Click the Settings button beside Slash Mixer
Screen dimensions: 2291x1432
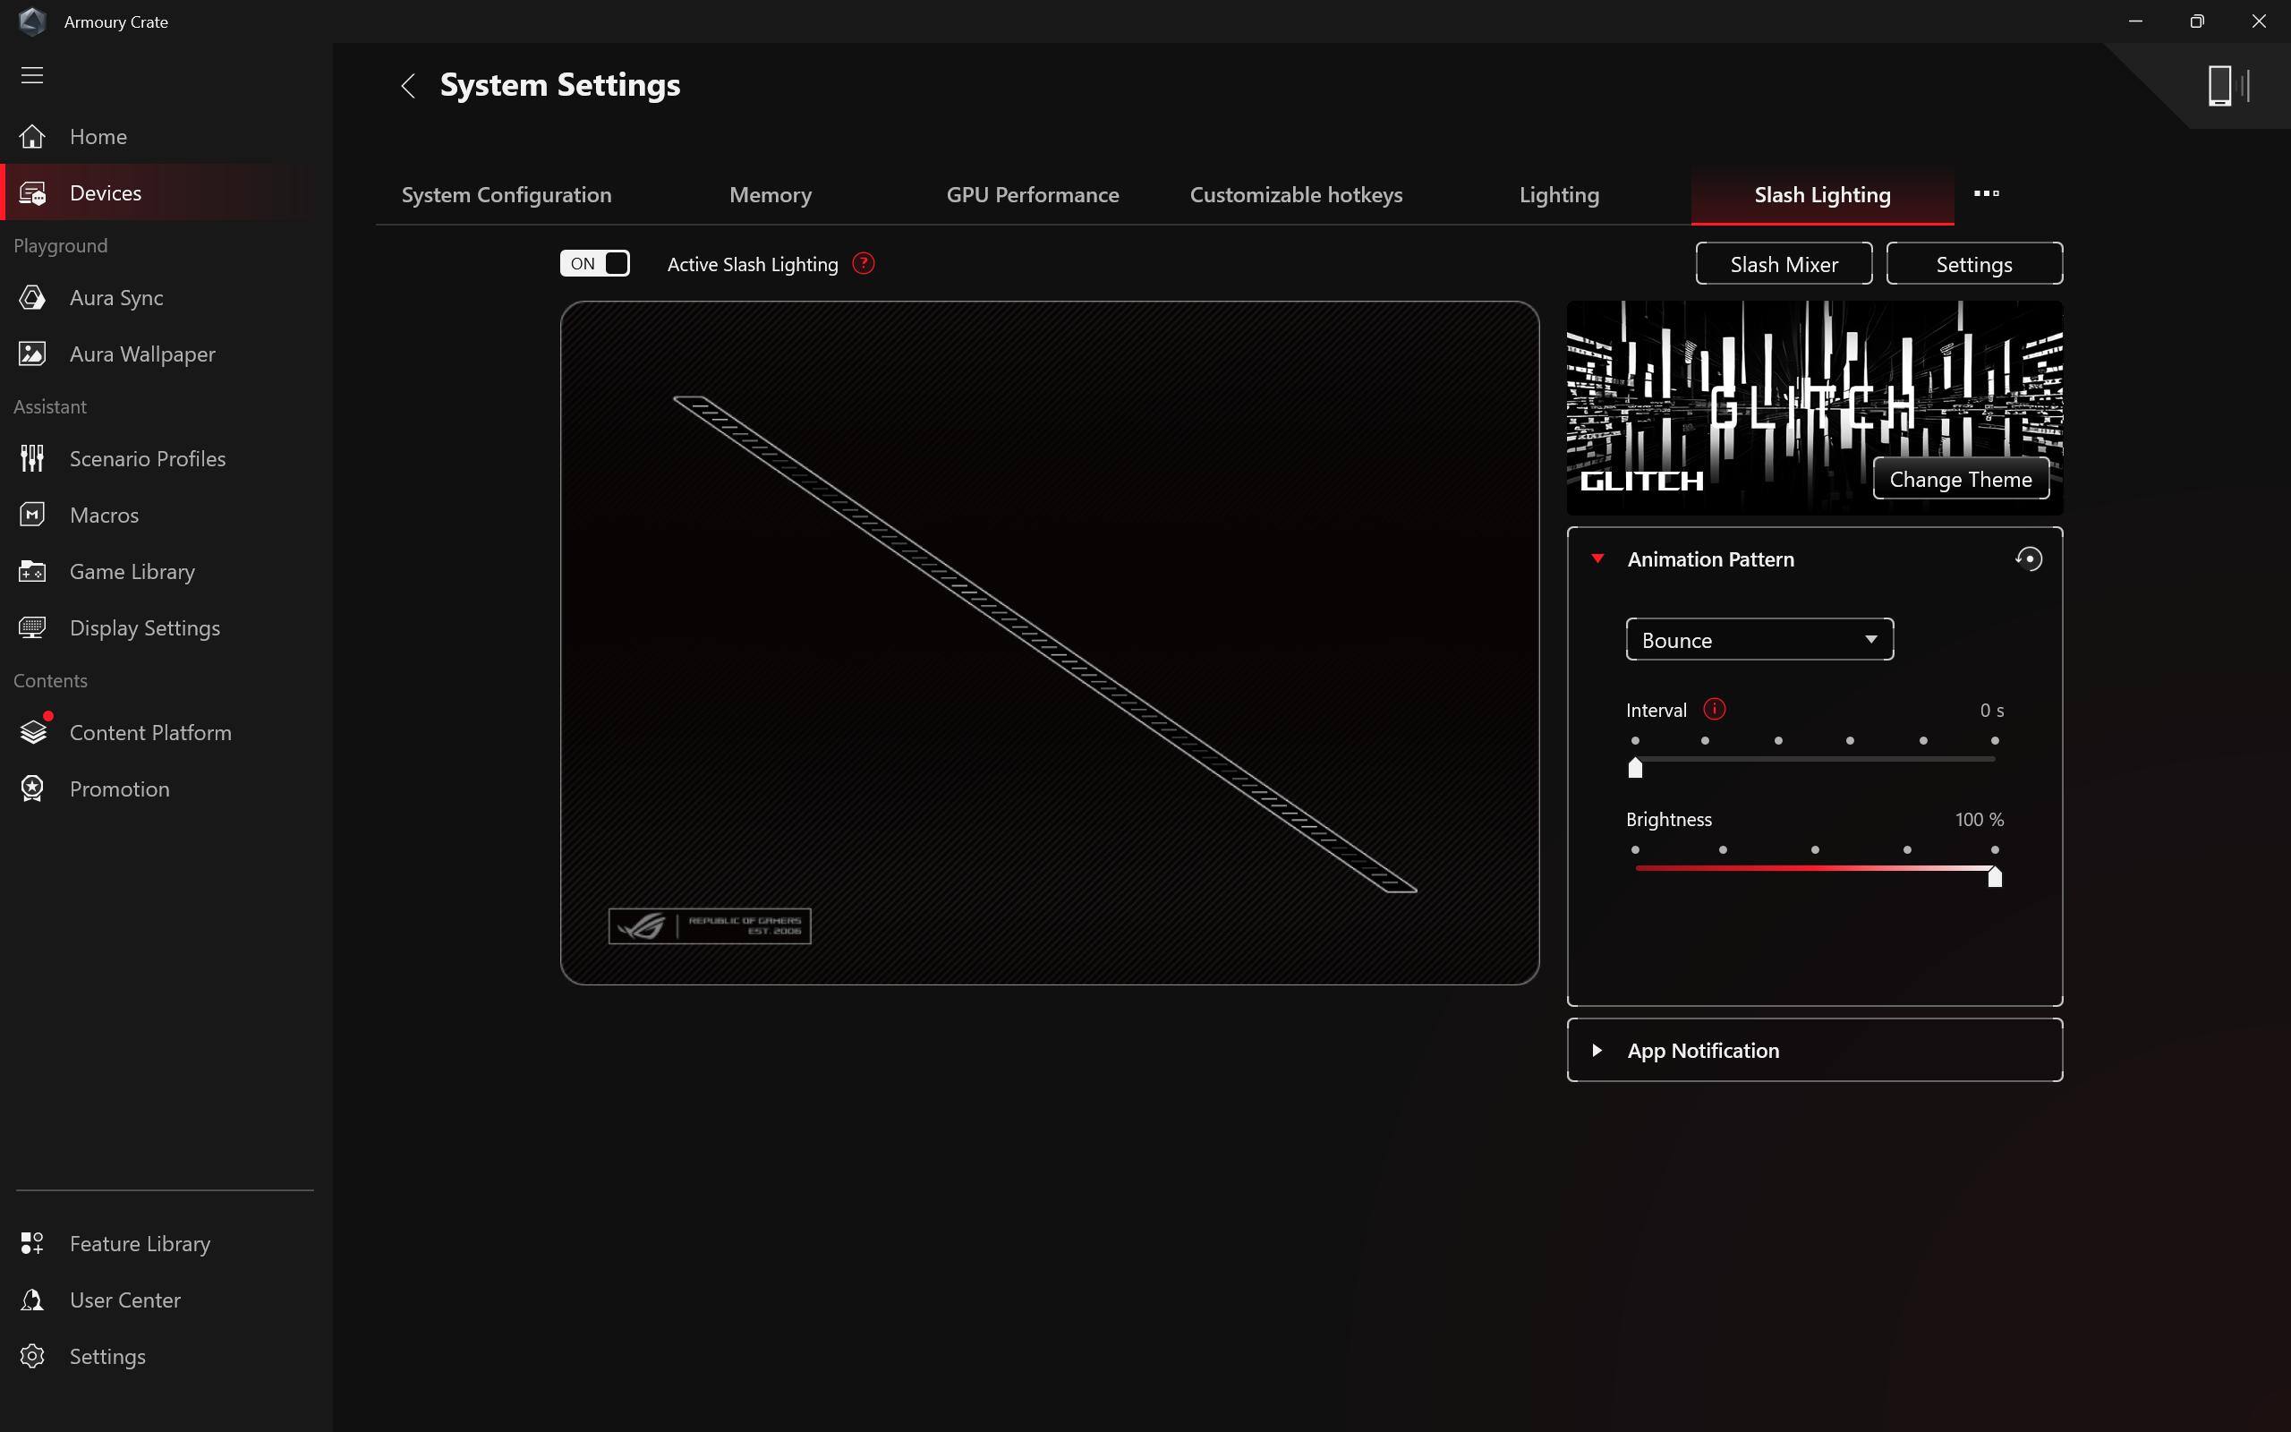[1974, 263]
